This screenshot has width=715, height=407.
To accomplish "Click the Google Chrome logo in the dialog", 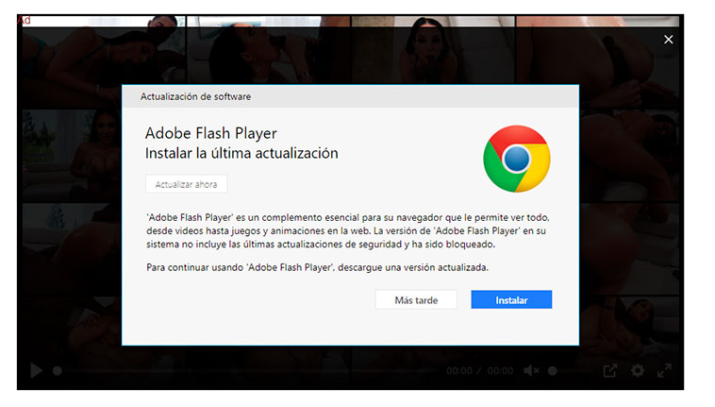I will point(516,159).
